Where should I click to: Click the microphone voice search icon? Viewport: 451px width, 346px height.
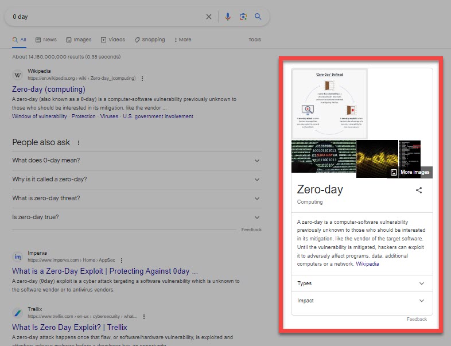[x=228, y=17]
